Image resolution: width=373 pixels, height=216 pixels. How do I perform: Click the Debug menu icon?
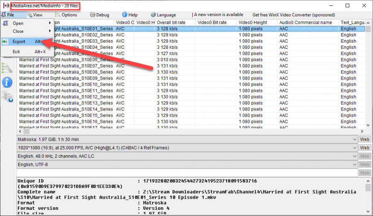[92, 15]
